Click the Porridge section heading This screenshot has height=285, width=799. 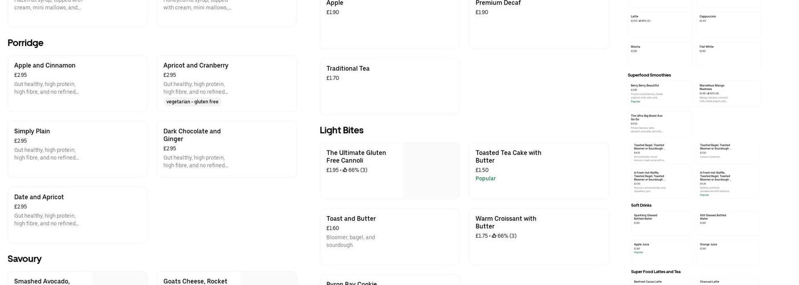26,43
